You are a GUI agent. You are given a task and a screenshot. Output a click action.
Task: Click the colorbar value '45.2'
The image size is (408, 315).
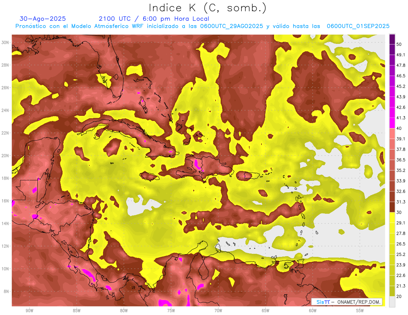point(401,86)
